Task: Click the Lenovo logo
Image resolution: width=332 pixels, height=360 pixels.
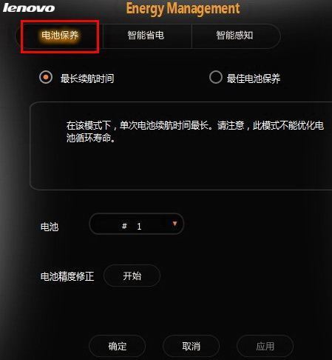Action: coord(29,7)
